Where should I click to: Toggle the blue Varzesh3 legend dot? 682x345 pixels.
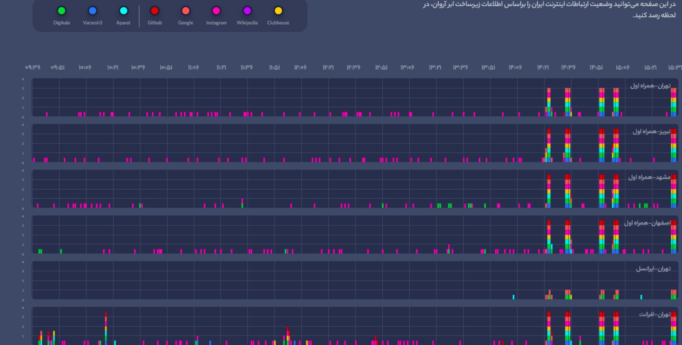click(x=92, y=11)
